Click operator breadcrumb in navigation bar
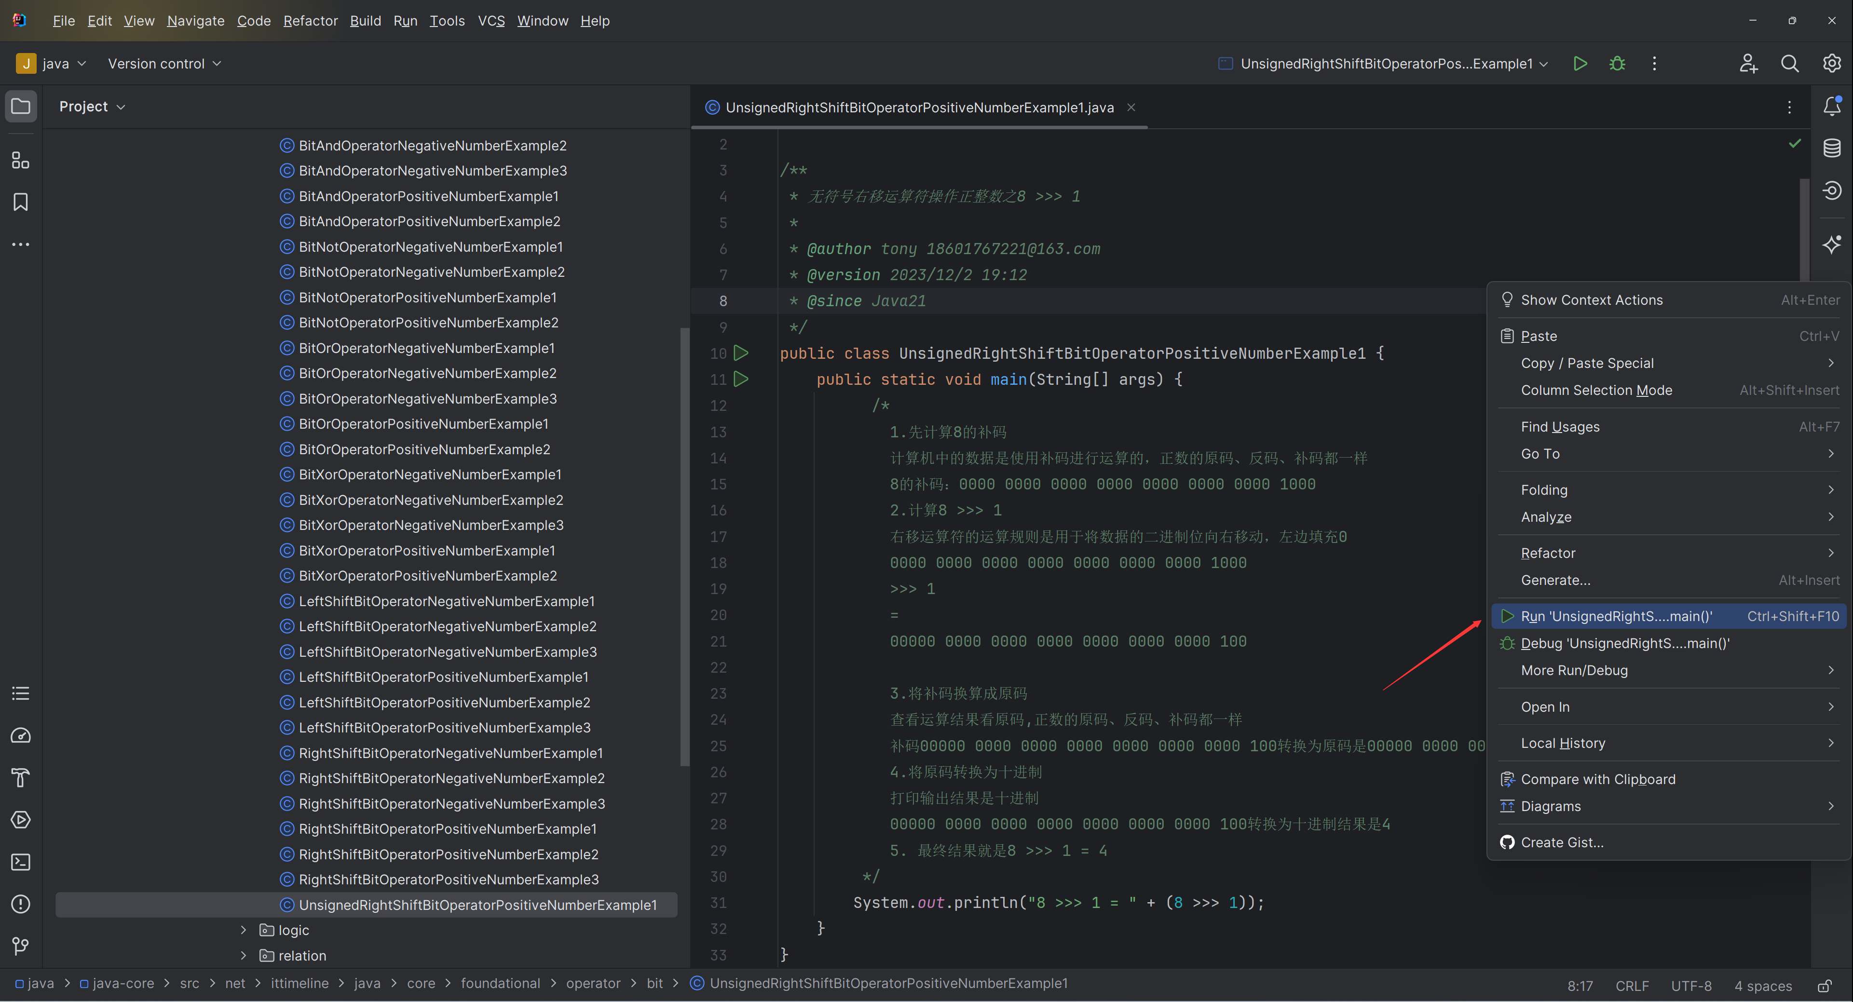Screen dimensions: 1853x1002 (x=593, y=983)
